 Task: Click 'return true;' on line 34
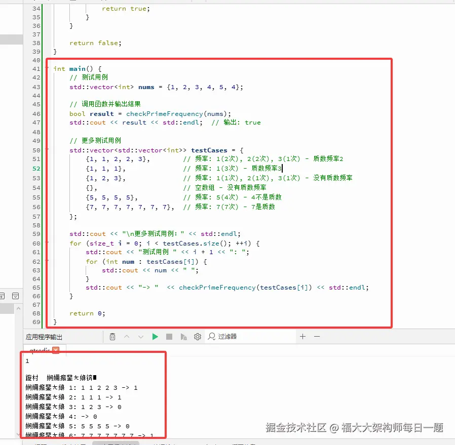(x=126, y=9)
